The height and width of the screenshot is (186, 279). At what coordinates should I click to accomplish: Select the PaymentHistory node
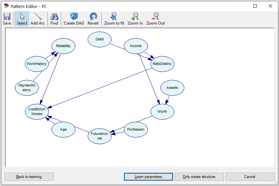click(27, 88)
